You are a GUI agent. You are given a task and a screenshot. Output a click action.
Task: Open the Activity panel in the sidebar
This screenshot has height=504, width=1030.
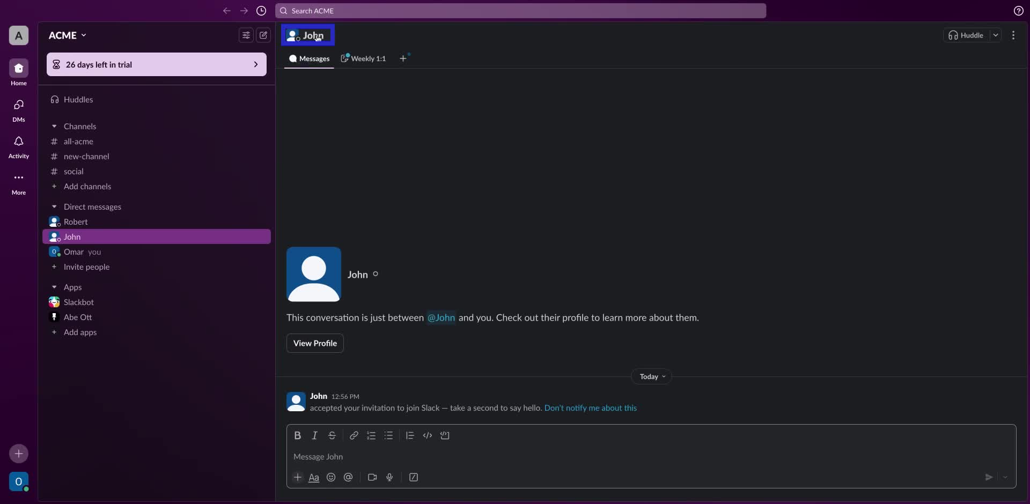(18, 146)
